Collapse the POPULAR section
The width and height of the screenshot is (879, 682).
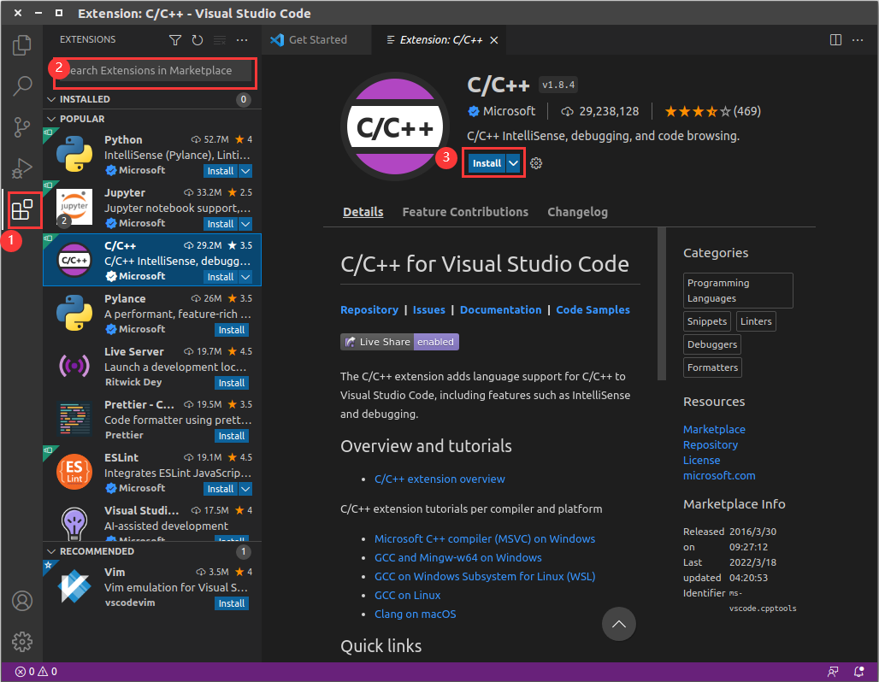pos(51,119)
